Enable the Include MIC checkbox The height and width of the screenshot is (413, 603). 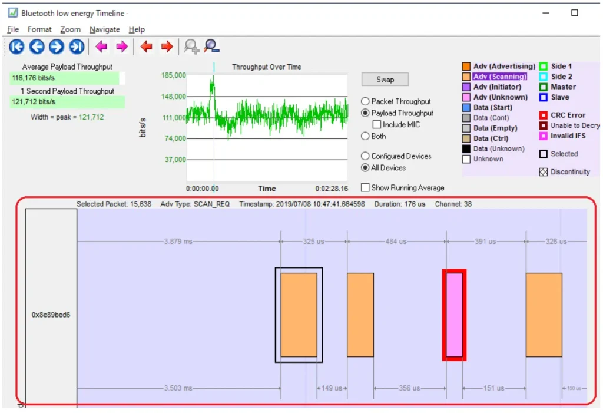point(377,124)
